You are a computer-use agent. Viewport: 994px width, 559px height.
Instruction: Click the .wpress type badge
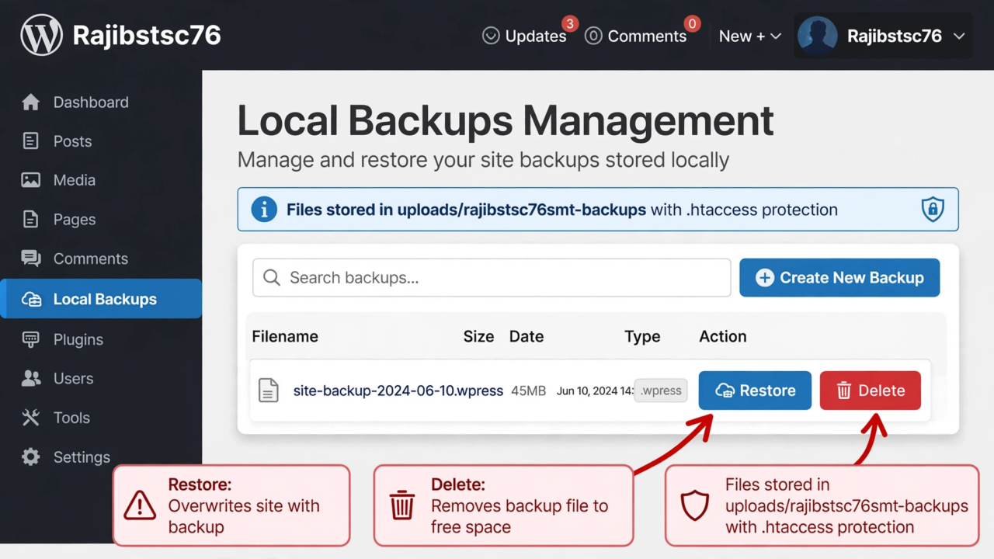(x=661, y=391)
